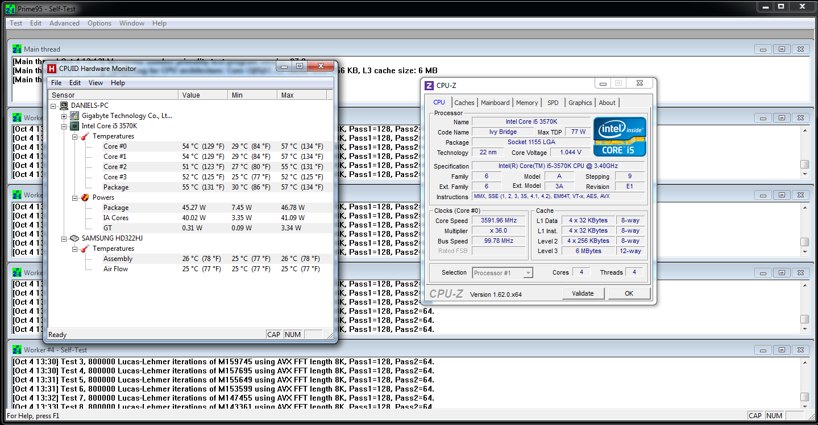Click the Validate button in CPU-Z

[583, 293]
